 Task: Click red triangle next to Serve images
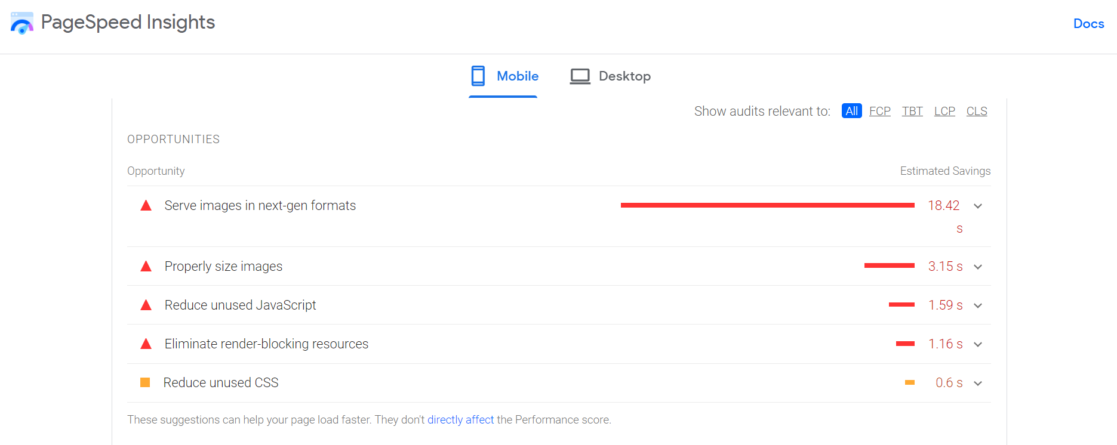(x=146, y=205)
